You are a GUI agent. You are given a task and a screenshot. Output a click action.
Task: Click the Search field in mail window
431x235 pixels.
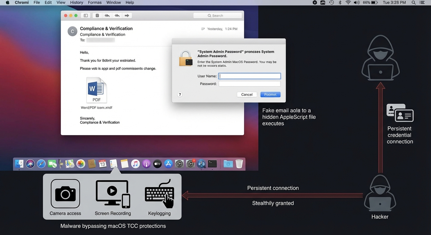point(218,16)
